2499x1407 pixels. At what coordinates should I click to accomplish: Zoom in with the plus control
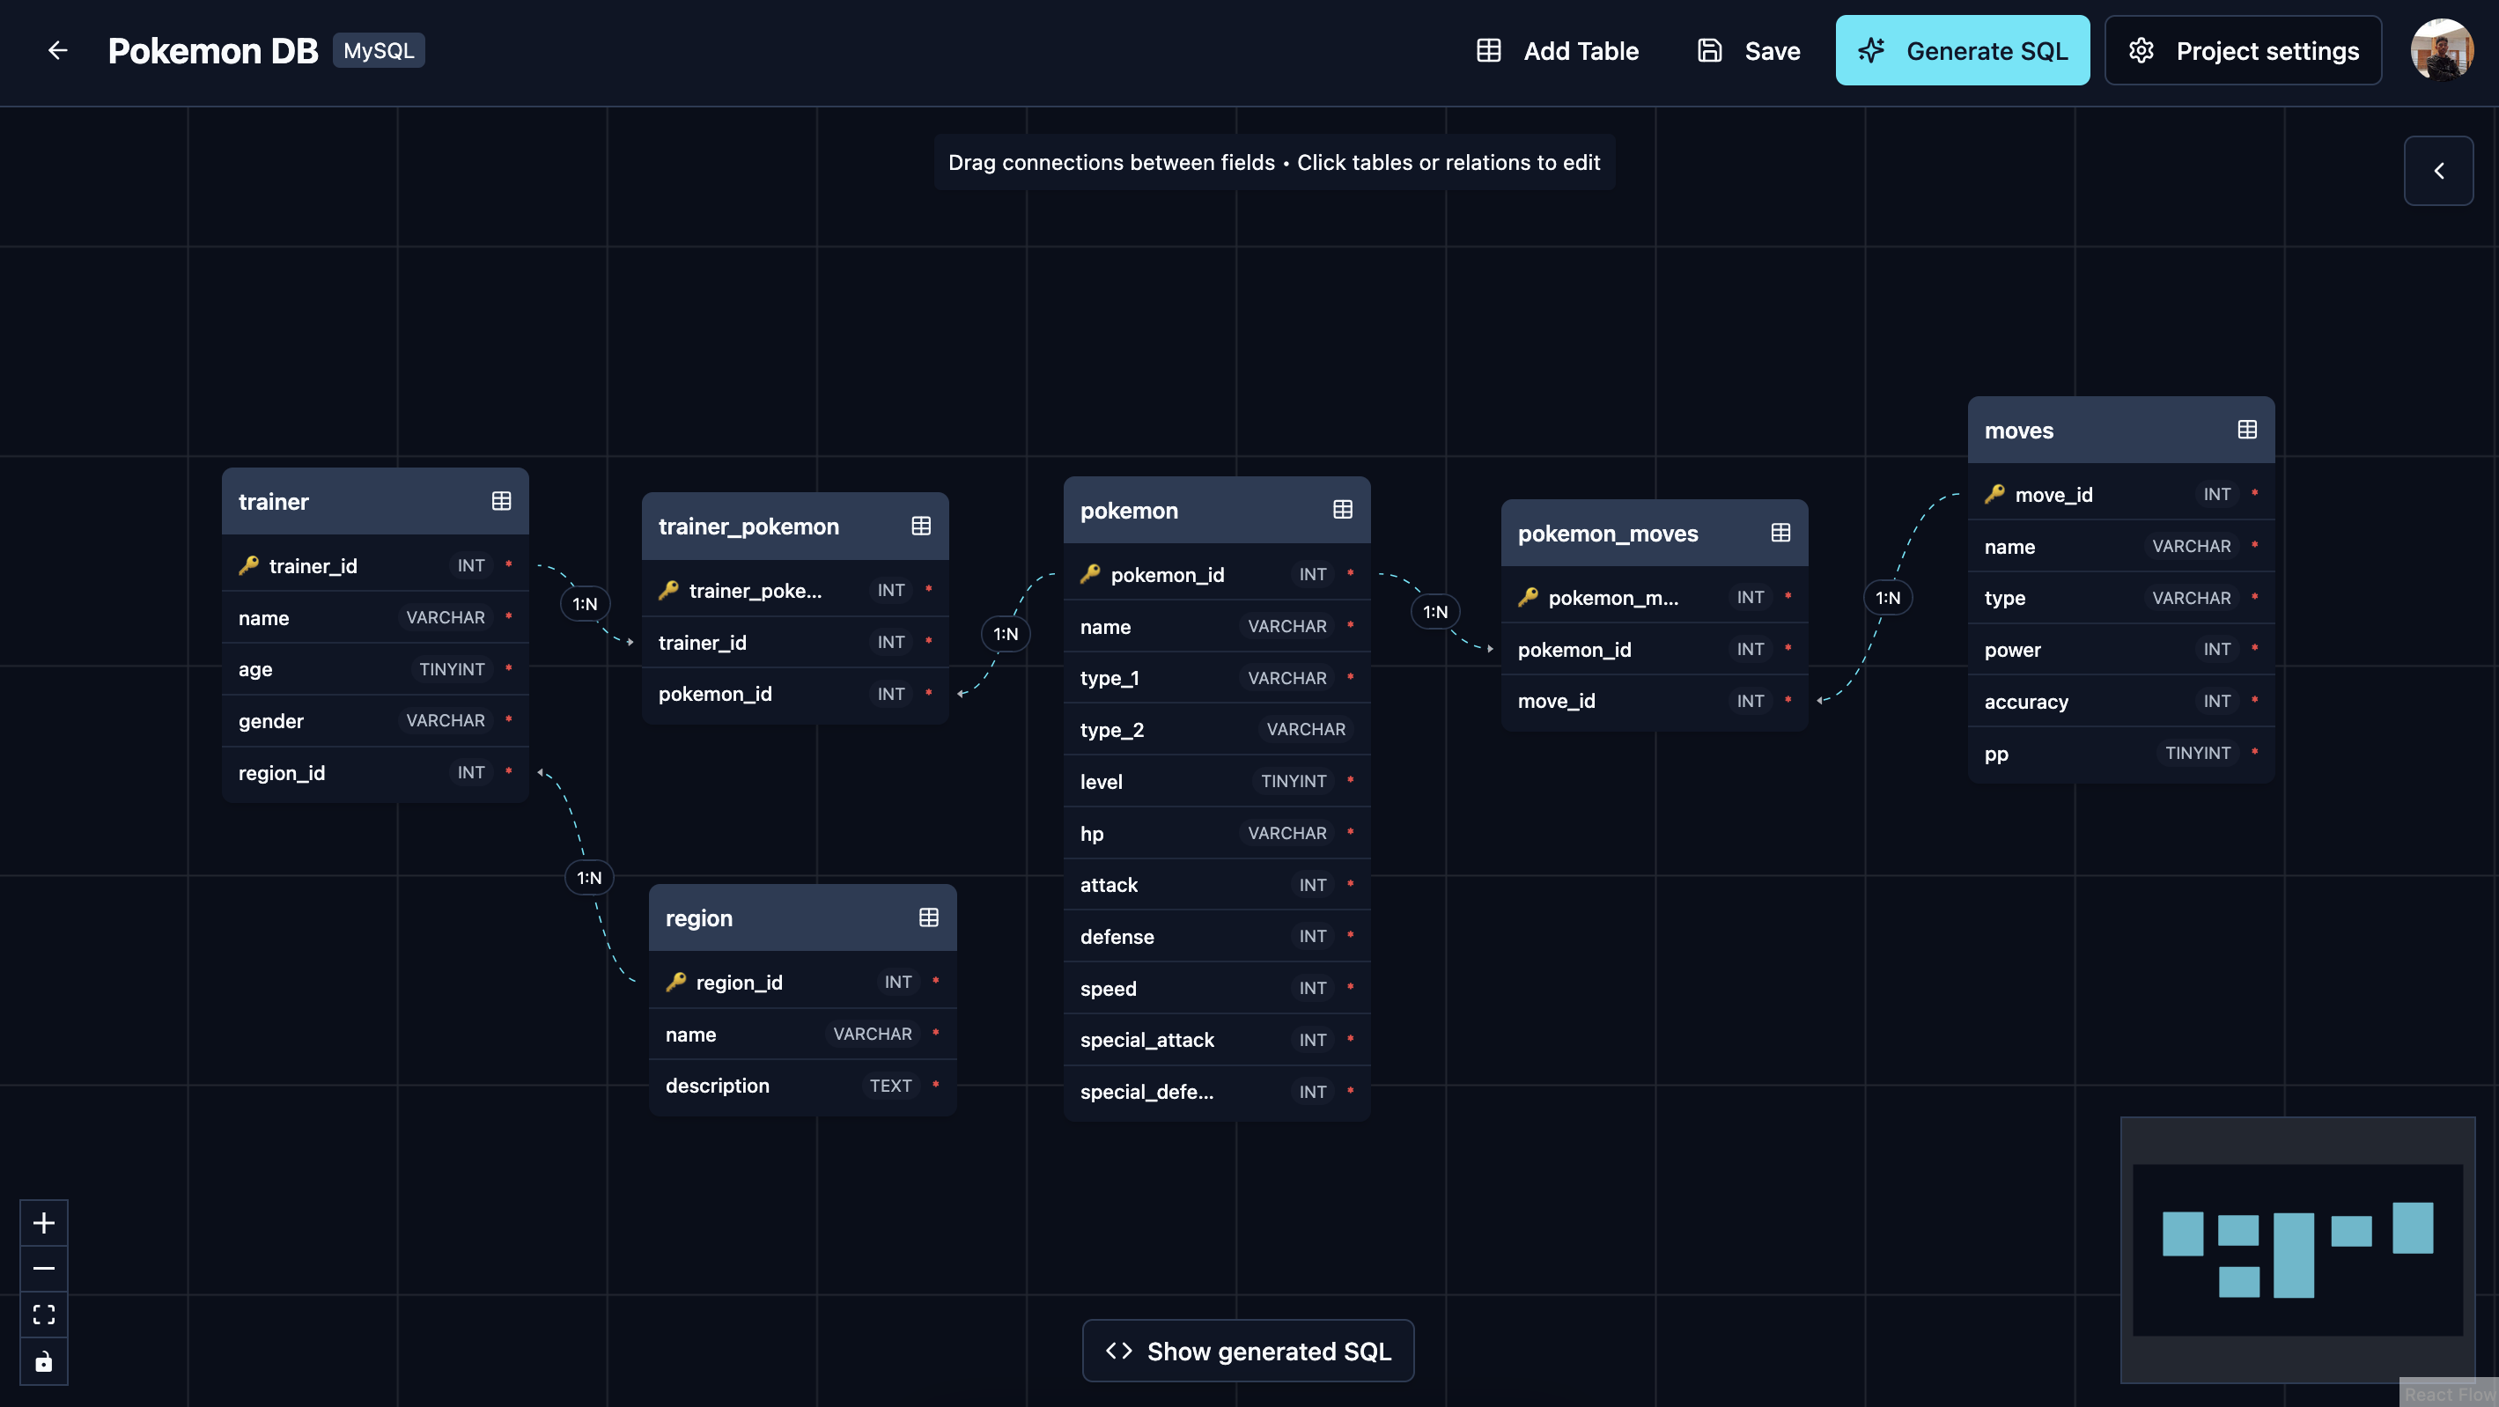coord(44,1223)
